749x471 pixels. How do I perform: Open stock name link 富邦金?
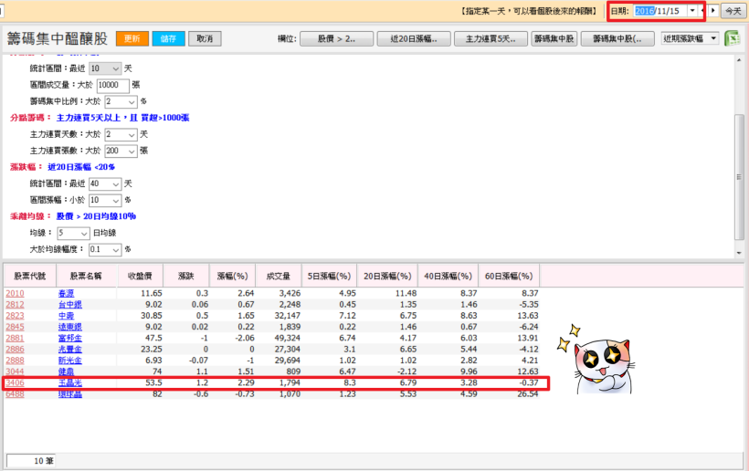coord(70,338)
